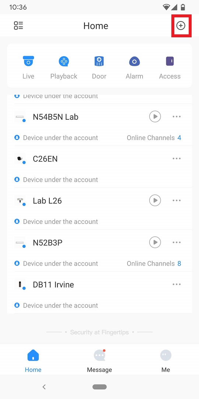Switch to the Message tab
The image size is (199, 399).
99,361
